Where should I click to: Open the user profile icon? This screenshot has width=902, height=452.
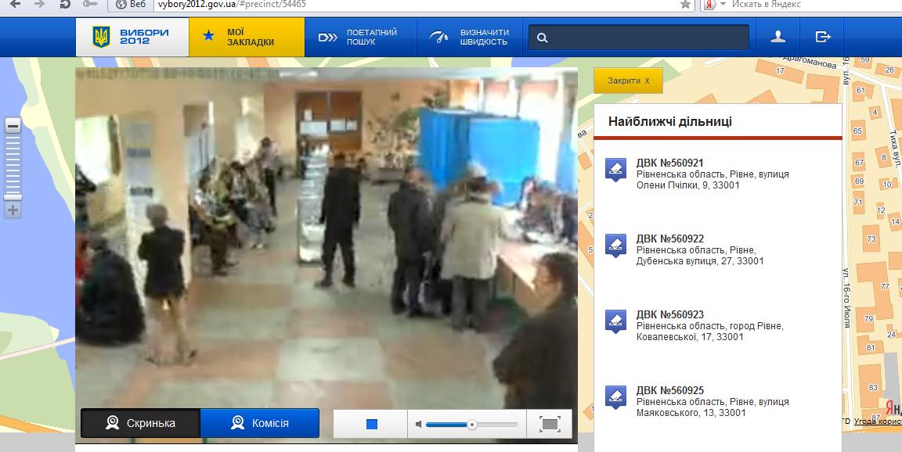coord(778,37)
